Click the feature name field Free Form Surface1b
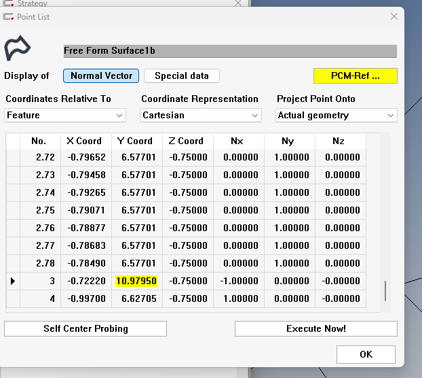This screenshot has height=378, width=422. click(230, 51)
